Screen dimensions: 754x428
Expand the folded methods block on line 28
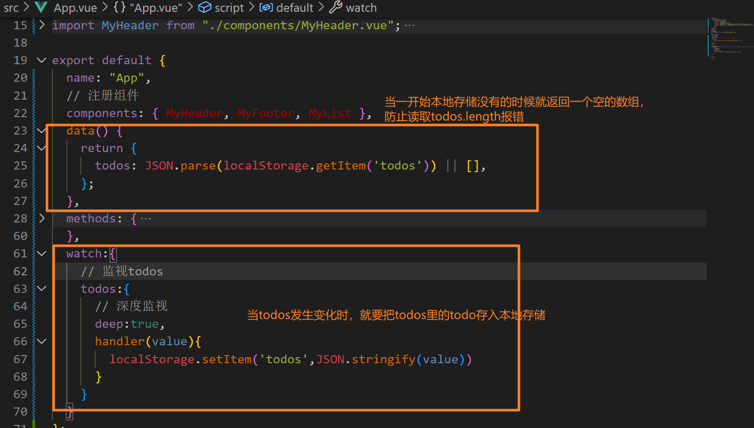[x=42, y=218]
